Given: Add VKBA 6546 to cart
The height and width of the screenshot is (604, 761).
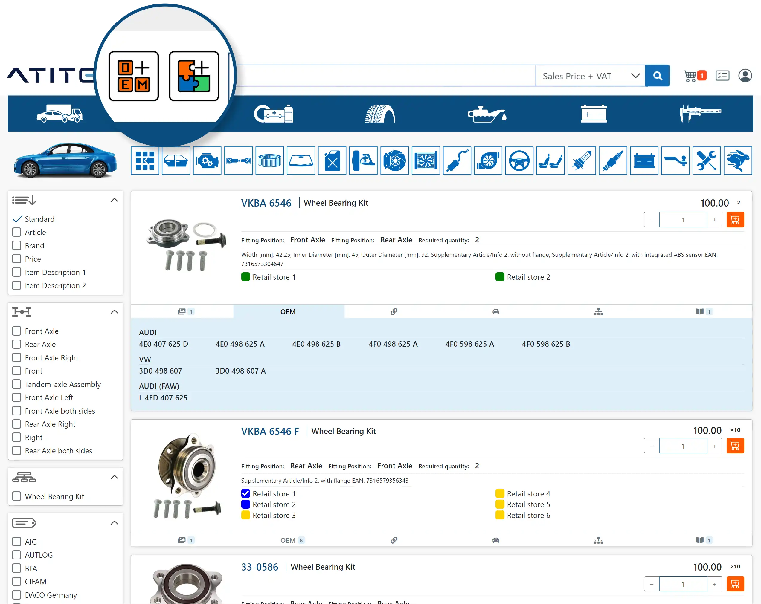Looking at the screenshot, I should click(735, 220).
